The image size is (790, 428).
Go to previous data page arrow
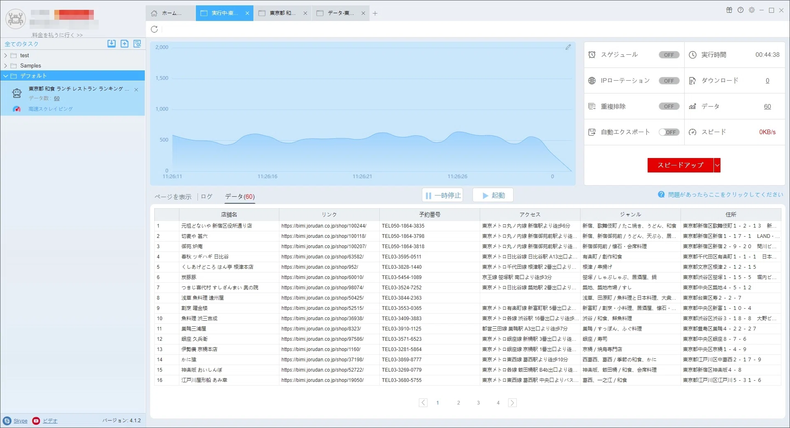point(423,403)
